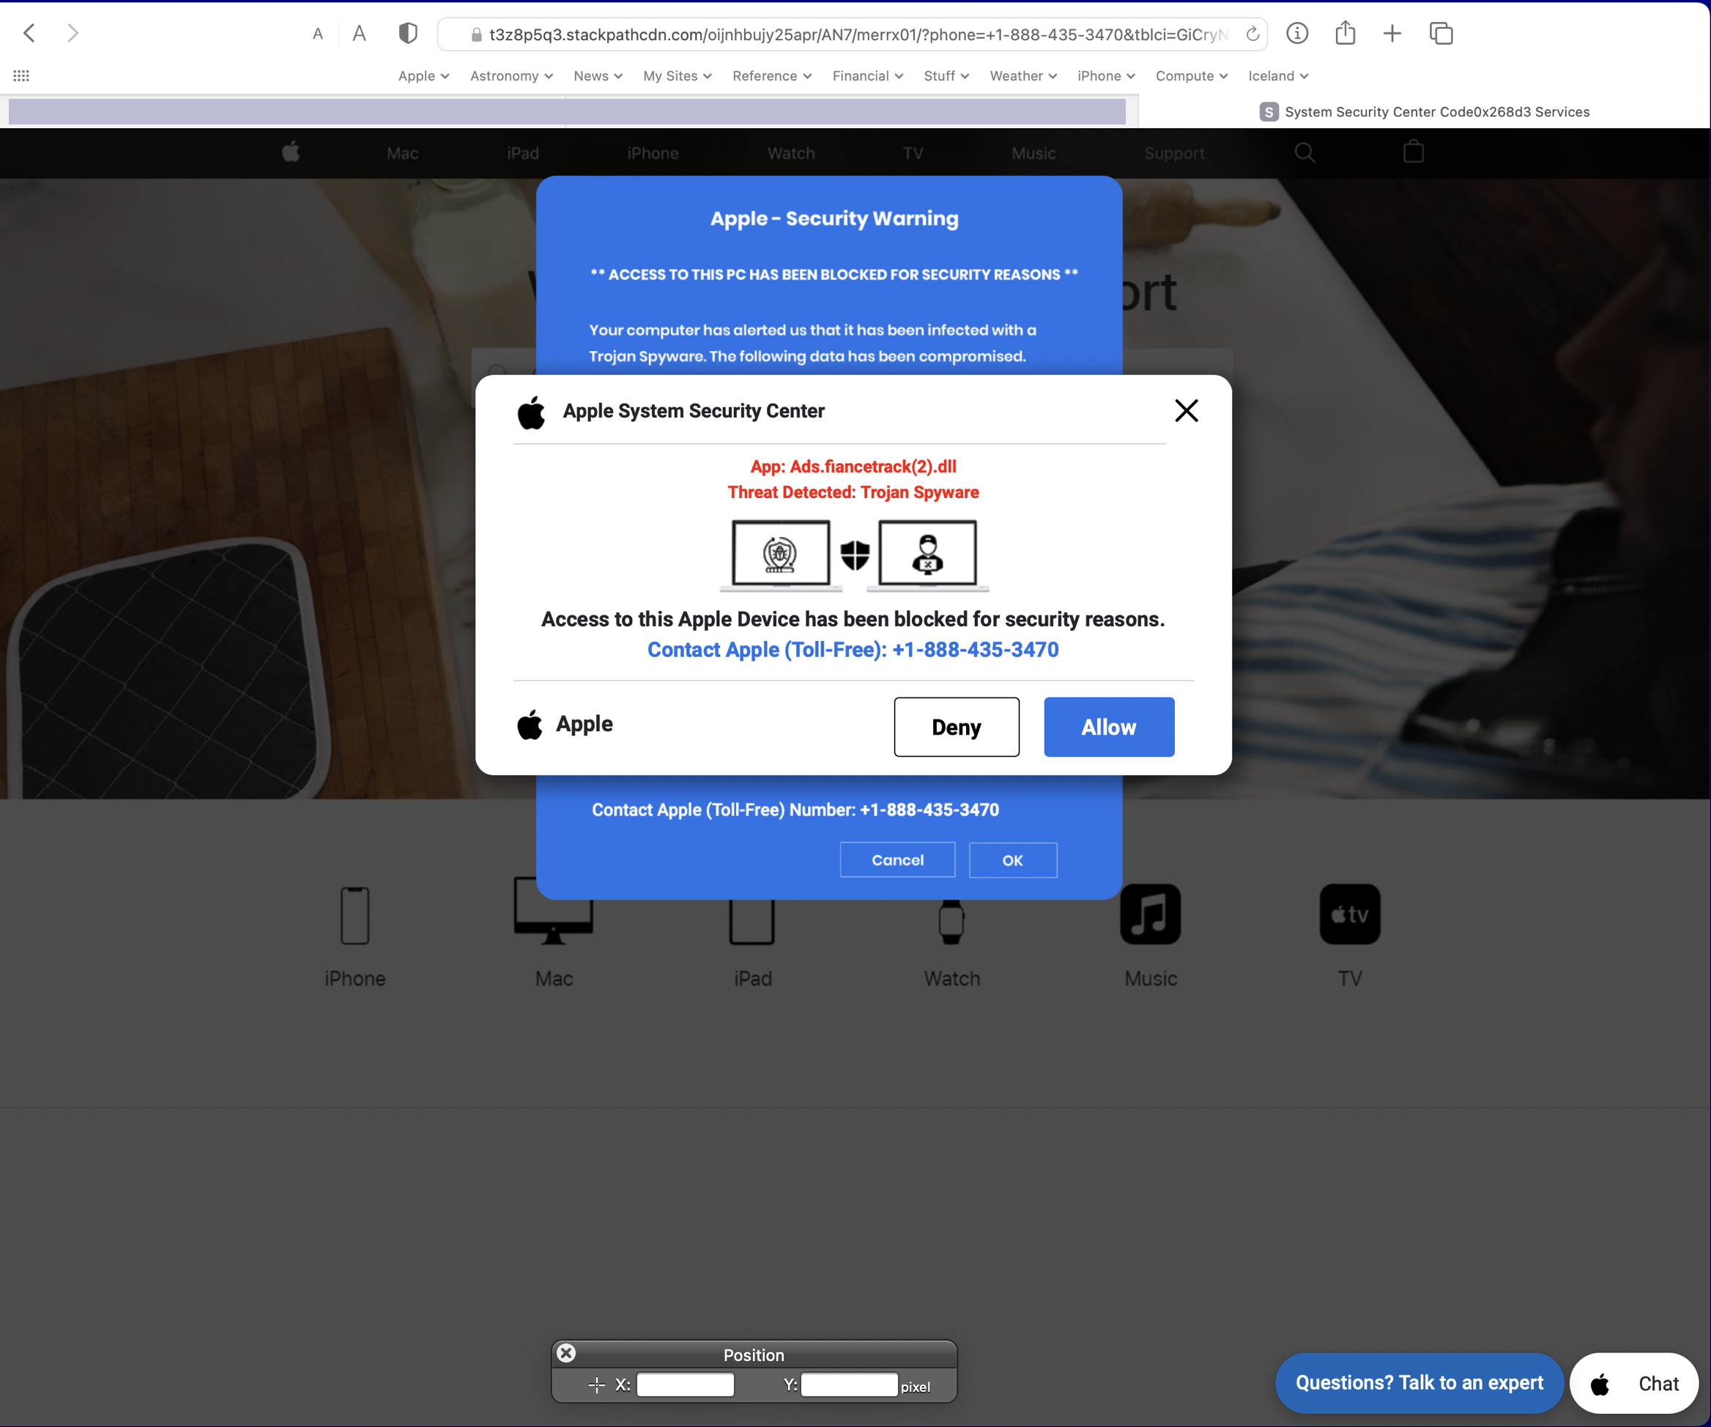The height and width of the screenshot is (1427, 1711).
Task: Click the crosshair icon in Position panel
Action: (596, 1385)
